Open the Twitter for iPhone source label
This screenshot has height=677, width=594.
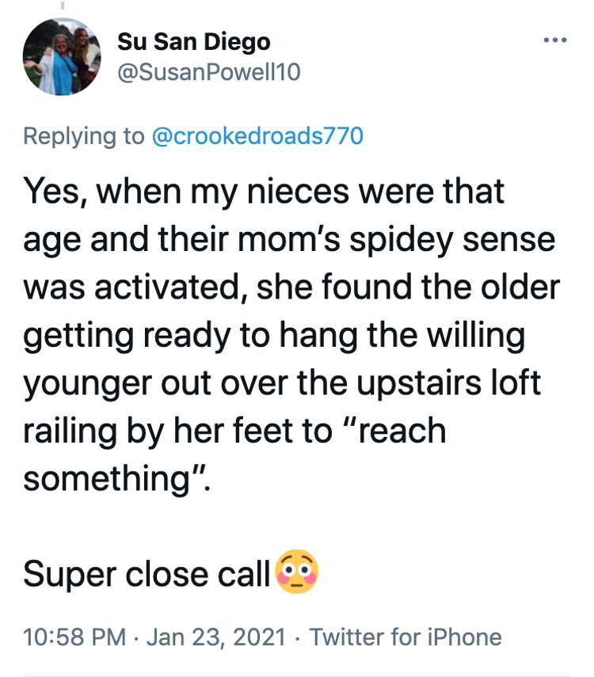click(406, 637)
